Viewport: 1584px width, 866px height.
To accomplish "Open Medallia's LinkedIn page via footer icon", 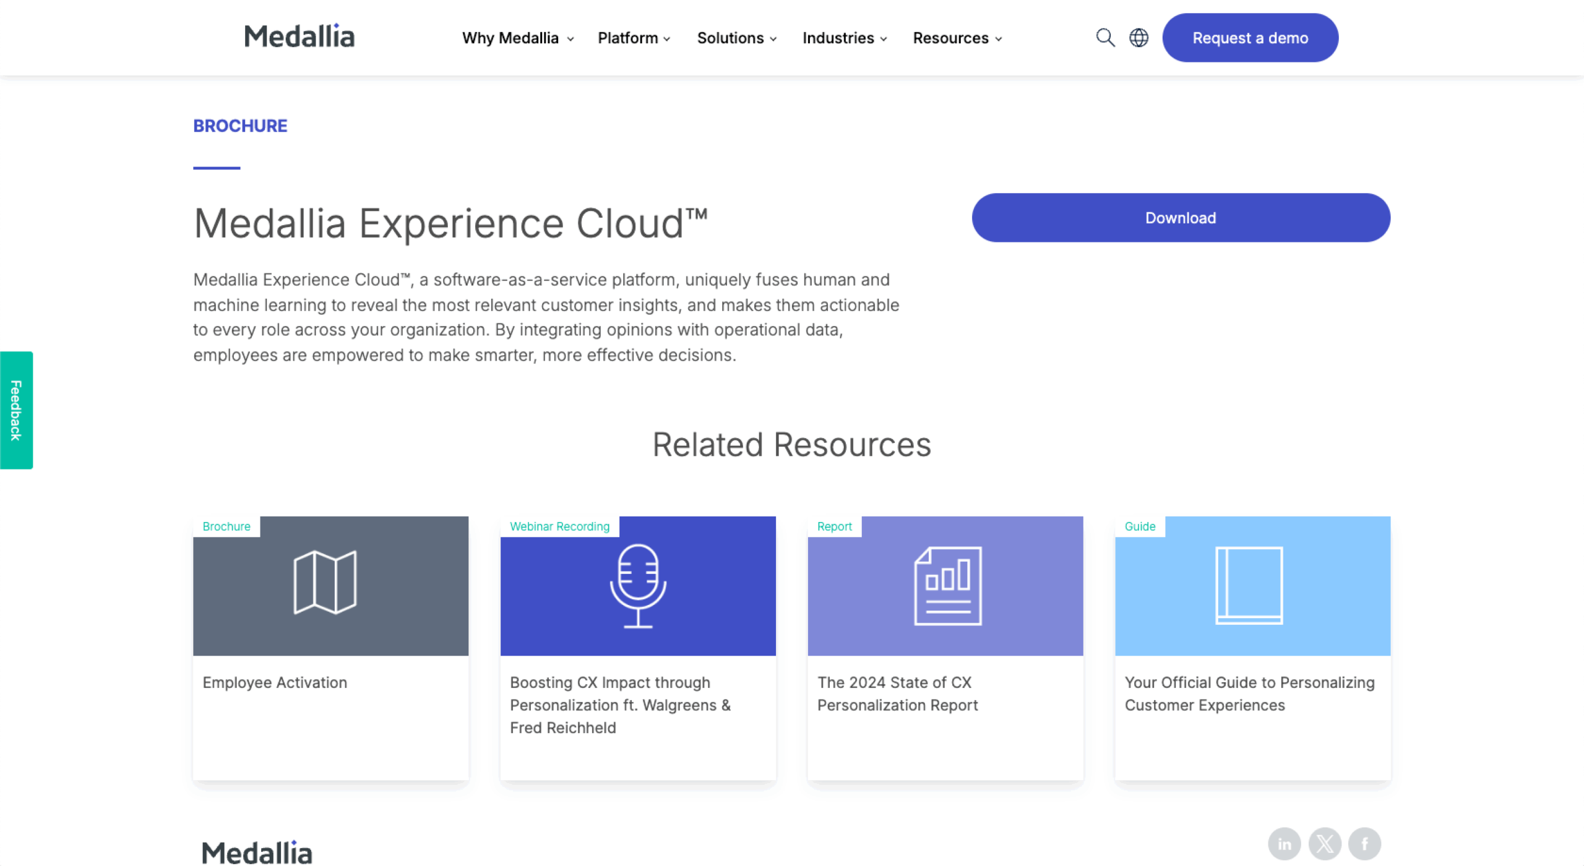I will tap(1285, 843).
